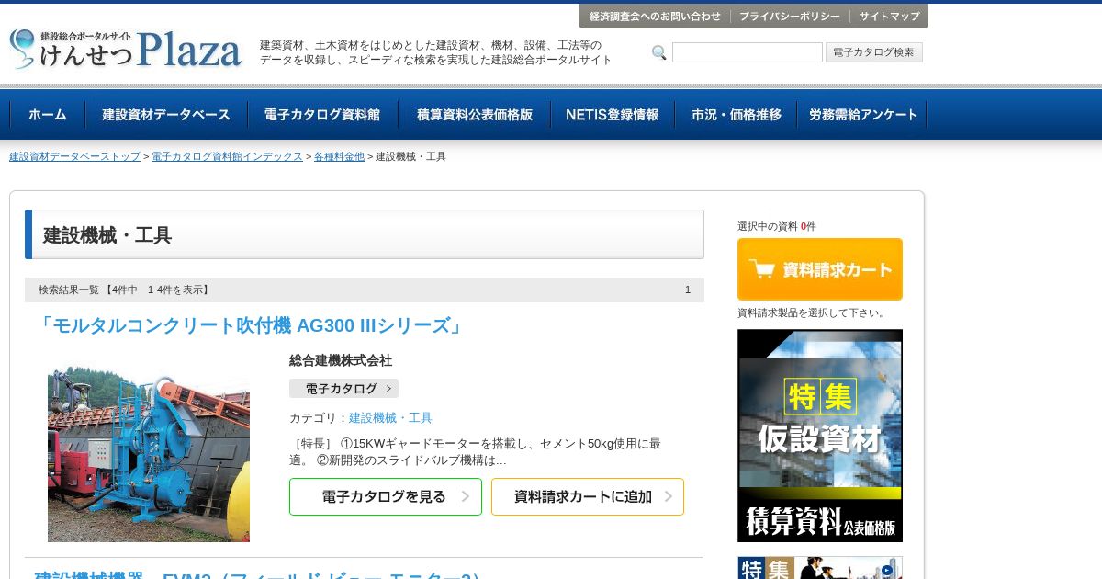Open 電子カタログ資料館 menu item
The width and height of the screenshot is (1102, 579).
pyautogui.click(x=322, y=115)
